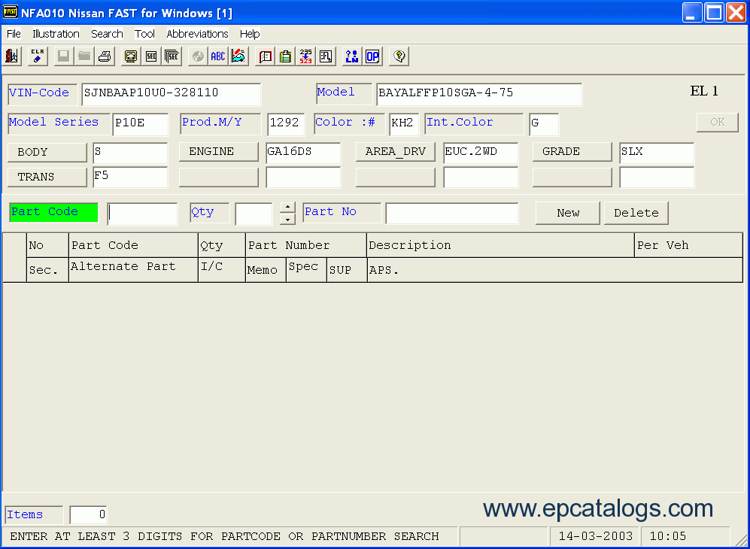Click the greyed-out floppy disk save icon
750x549 pixels.
click(64, 56)
